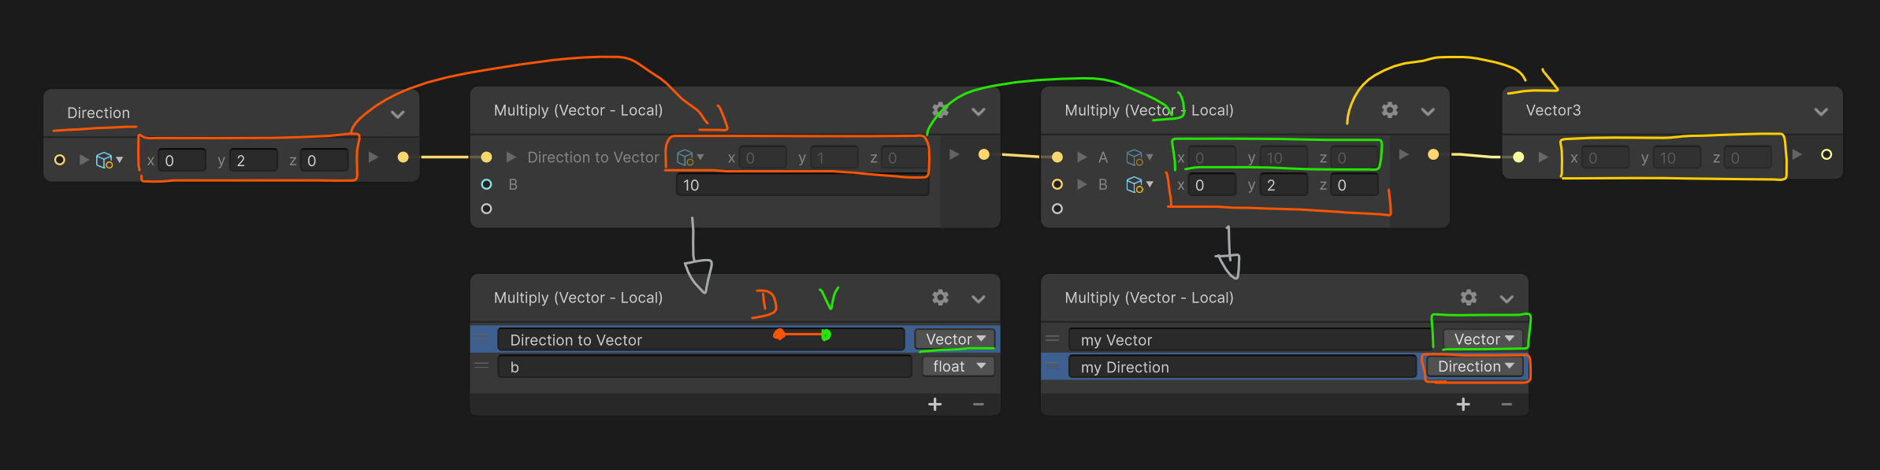Image resolution: width=1880 pixels, height=470 pixels.
Task: Click the gear icon in the panel listing 'my Vector'
Action: click(1469, 298)
